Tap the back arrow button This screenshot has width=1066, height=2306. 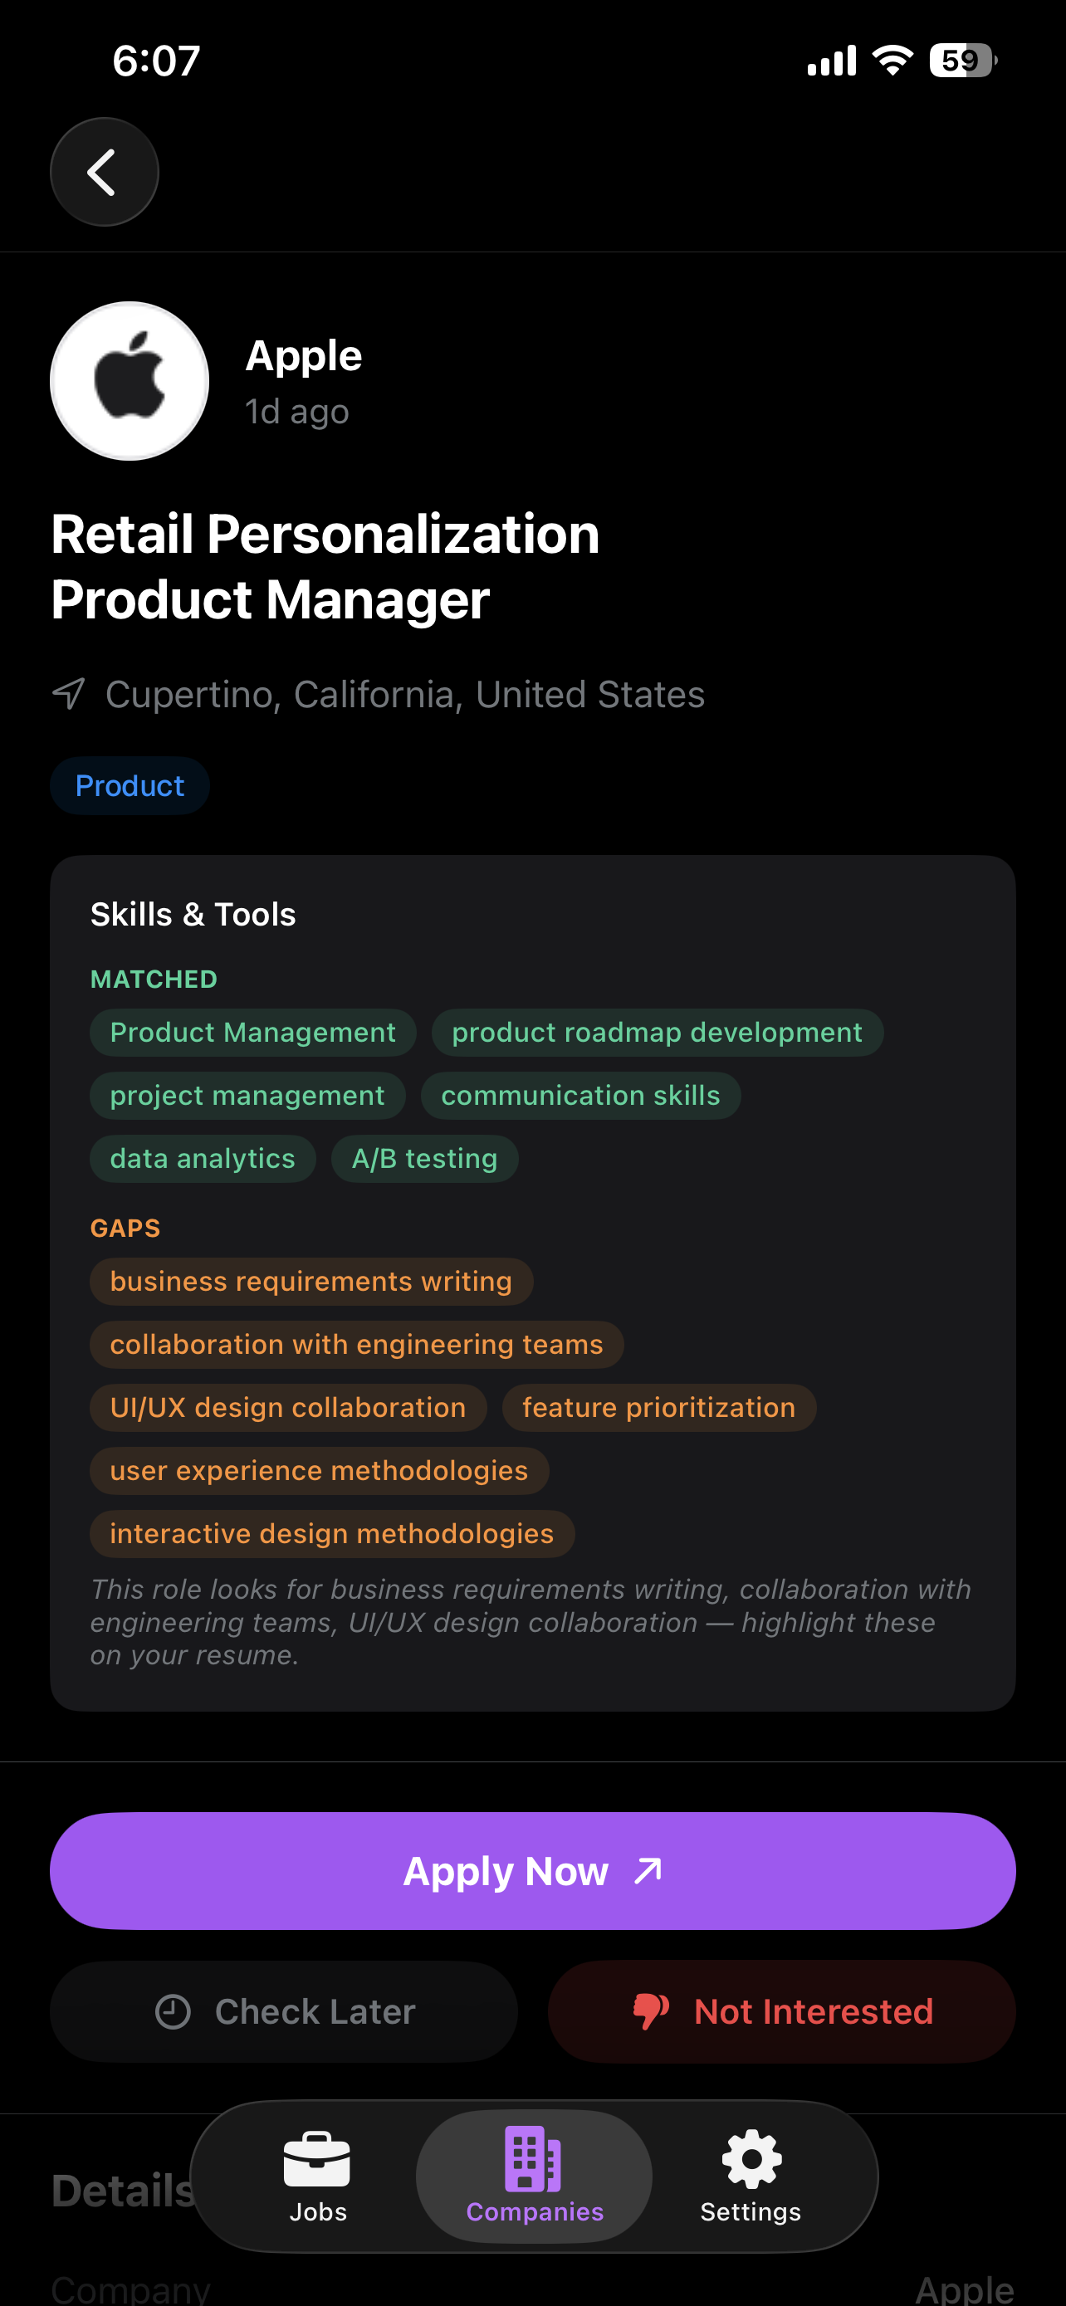coord(104,172)
